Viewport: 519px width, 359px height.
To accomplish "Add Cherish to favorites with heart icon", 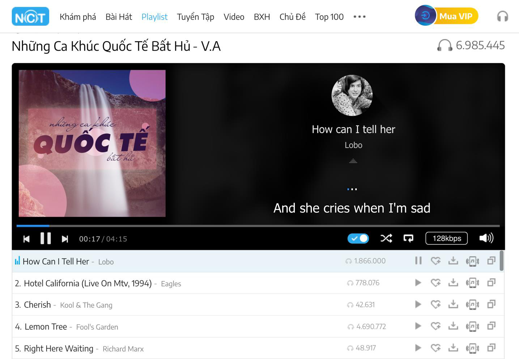I will click(x=436, y=304).
